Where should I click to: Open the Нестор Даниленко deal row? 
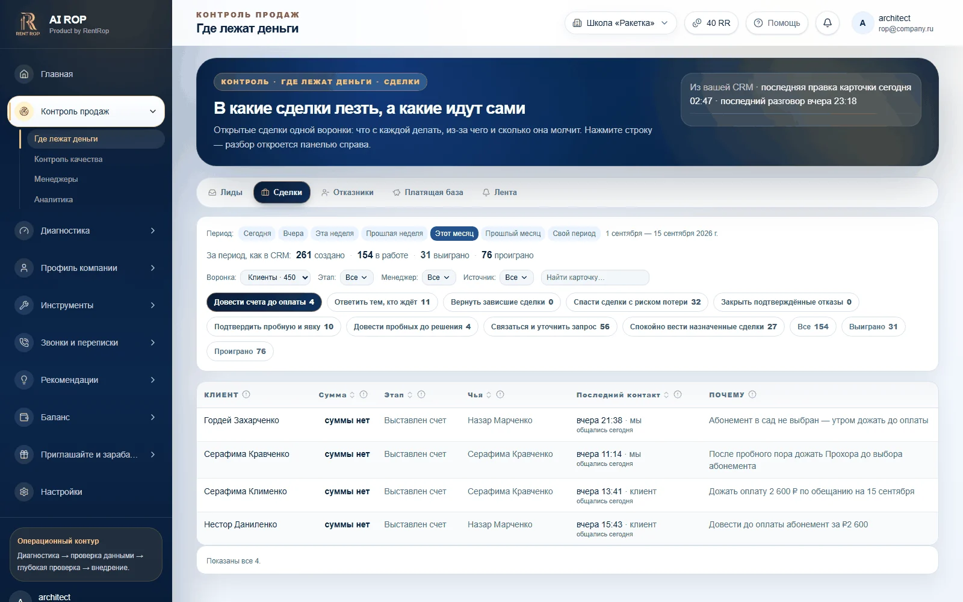click(567, 529)
